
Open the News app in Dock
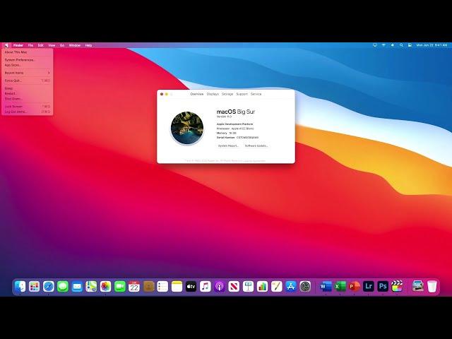pos(234,286)
